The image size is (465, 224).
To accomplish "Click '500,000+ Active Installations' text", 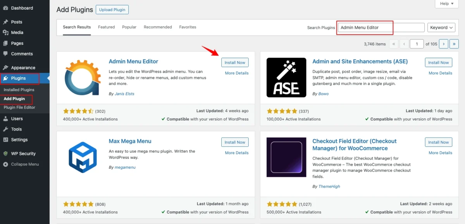I will pos(294,212).
